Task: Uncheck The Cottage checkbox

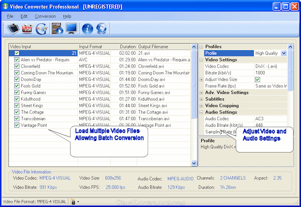Action: tap(17, 112)
